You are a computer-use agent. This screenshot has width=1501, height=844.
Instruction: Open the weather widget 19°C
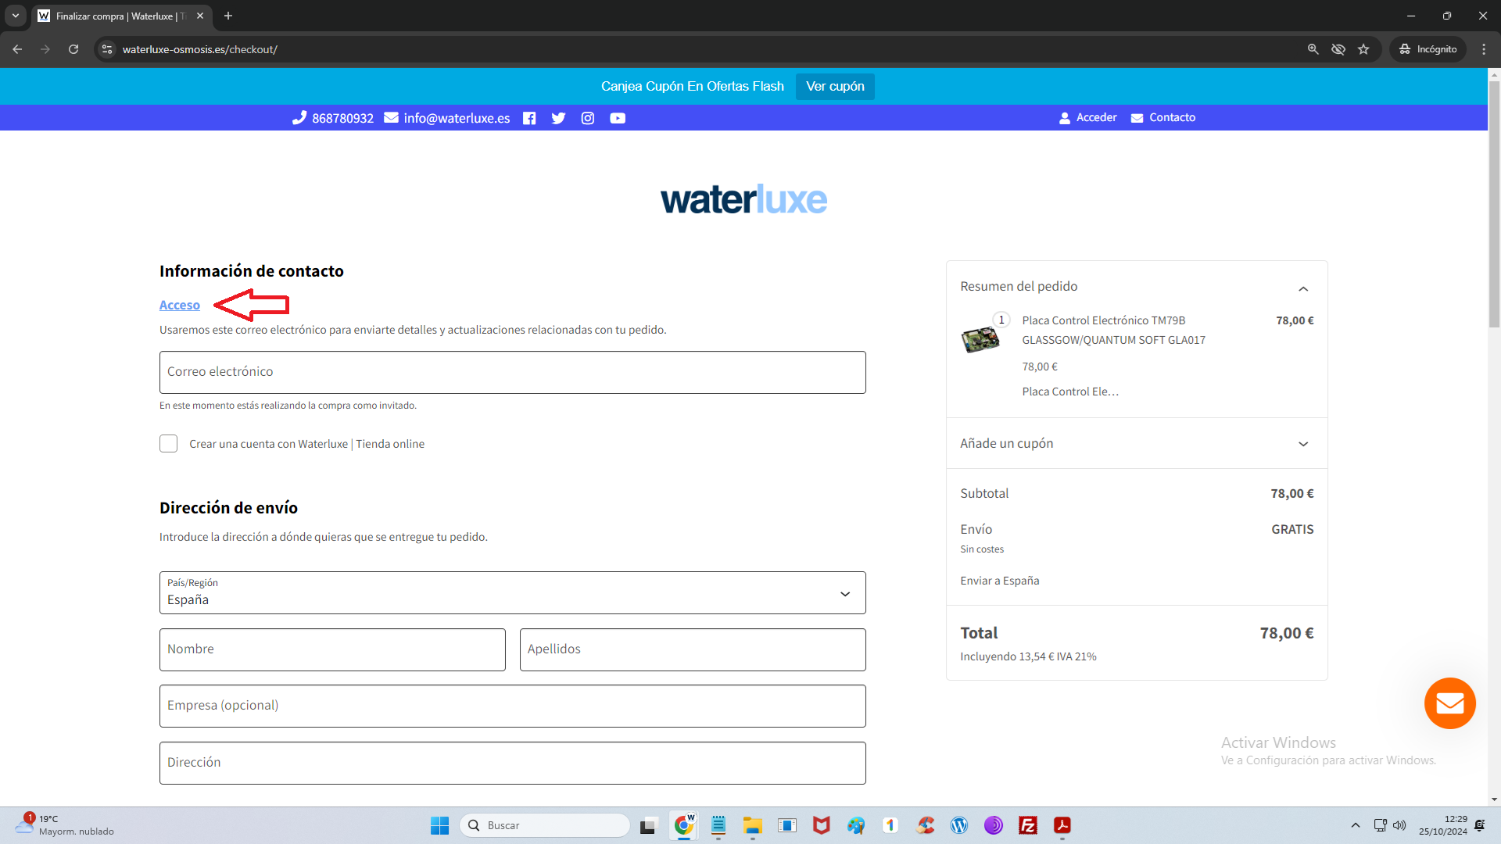66,825
